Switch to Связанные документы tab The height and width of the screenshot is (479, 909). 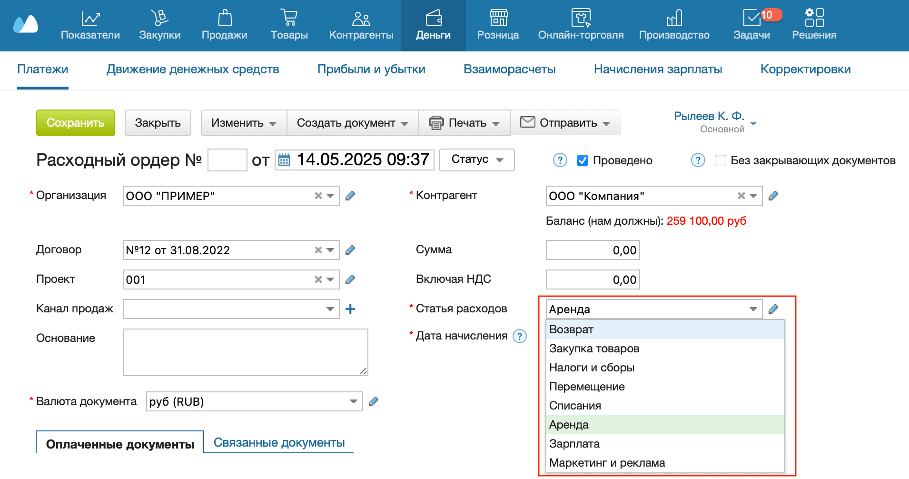click(x=279, y=442)
